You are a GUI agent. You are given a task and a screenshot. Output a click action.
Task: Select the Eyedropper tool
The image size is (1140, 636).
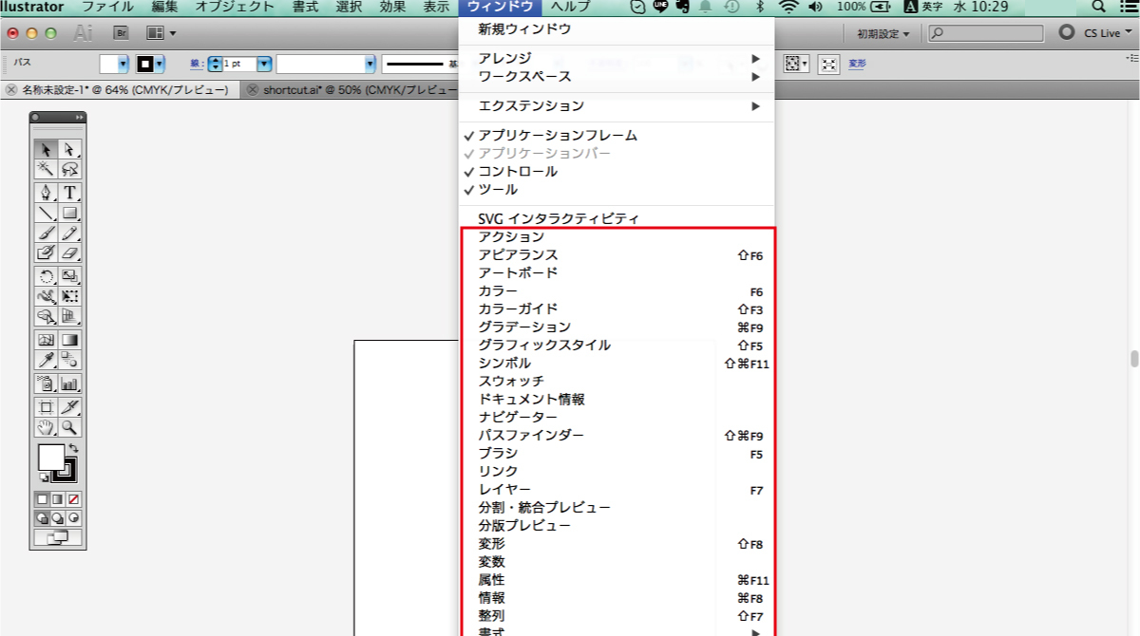pyautogui.click(x=46, y=360)
